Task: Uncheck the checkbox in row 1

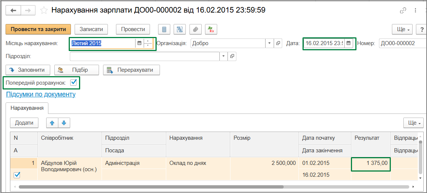Action: [x=17, y=176]
